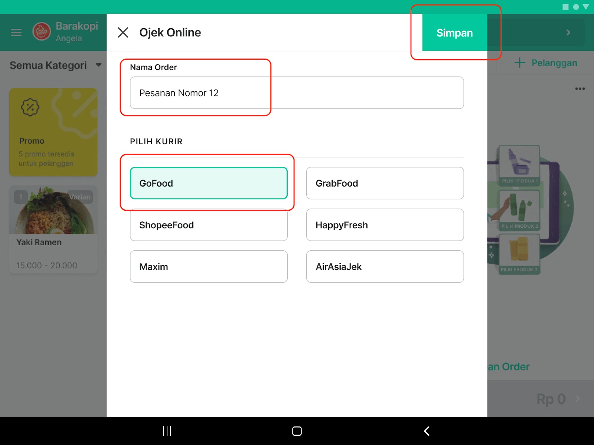
Task: Tap the Barakopi logo icon
Action: (x=42, y=32)
